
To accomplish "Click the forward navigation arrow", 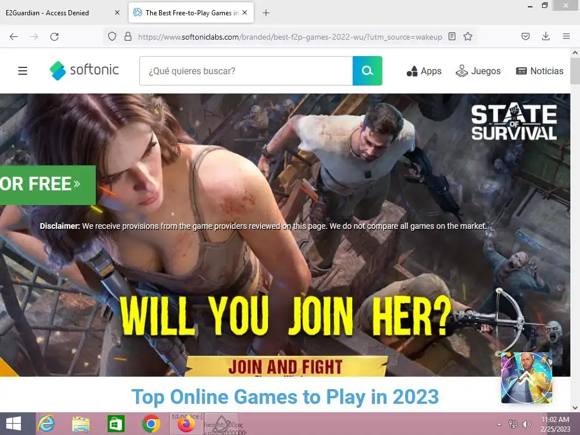I will [34, 37].
